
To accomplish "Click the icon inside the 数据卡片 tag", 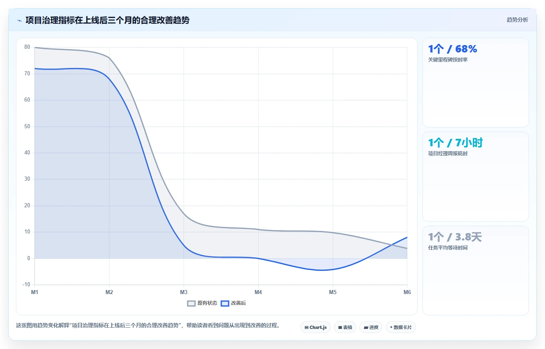I will coord(391,327).
